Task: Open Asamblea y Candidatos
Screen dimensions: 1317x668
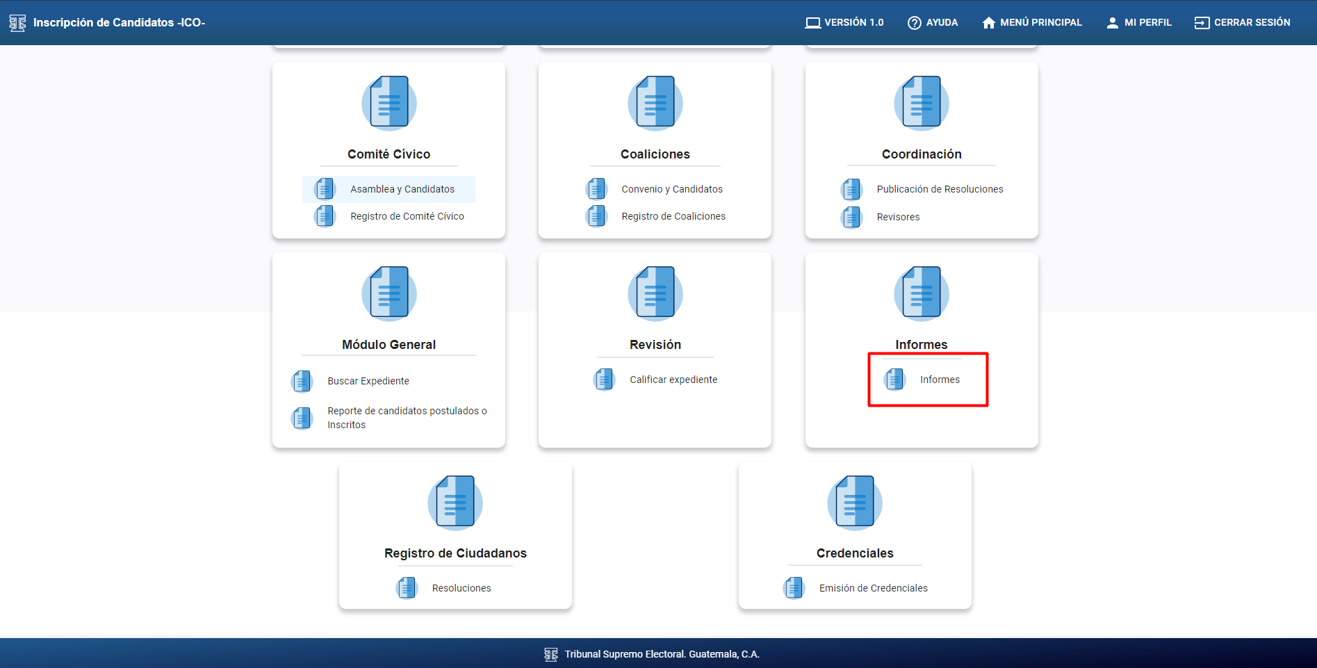Action: [402, 189]
